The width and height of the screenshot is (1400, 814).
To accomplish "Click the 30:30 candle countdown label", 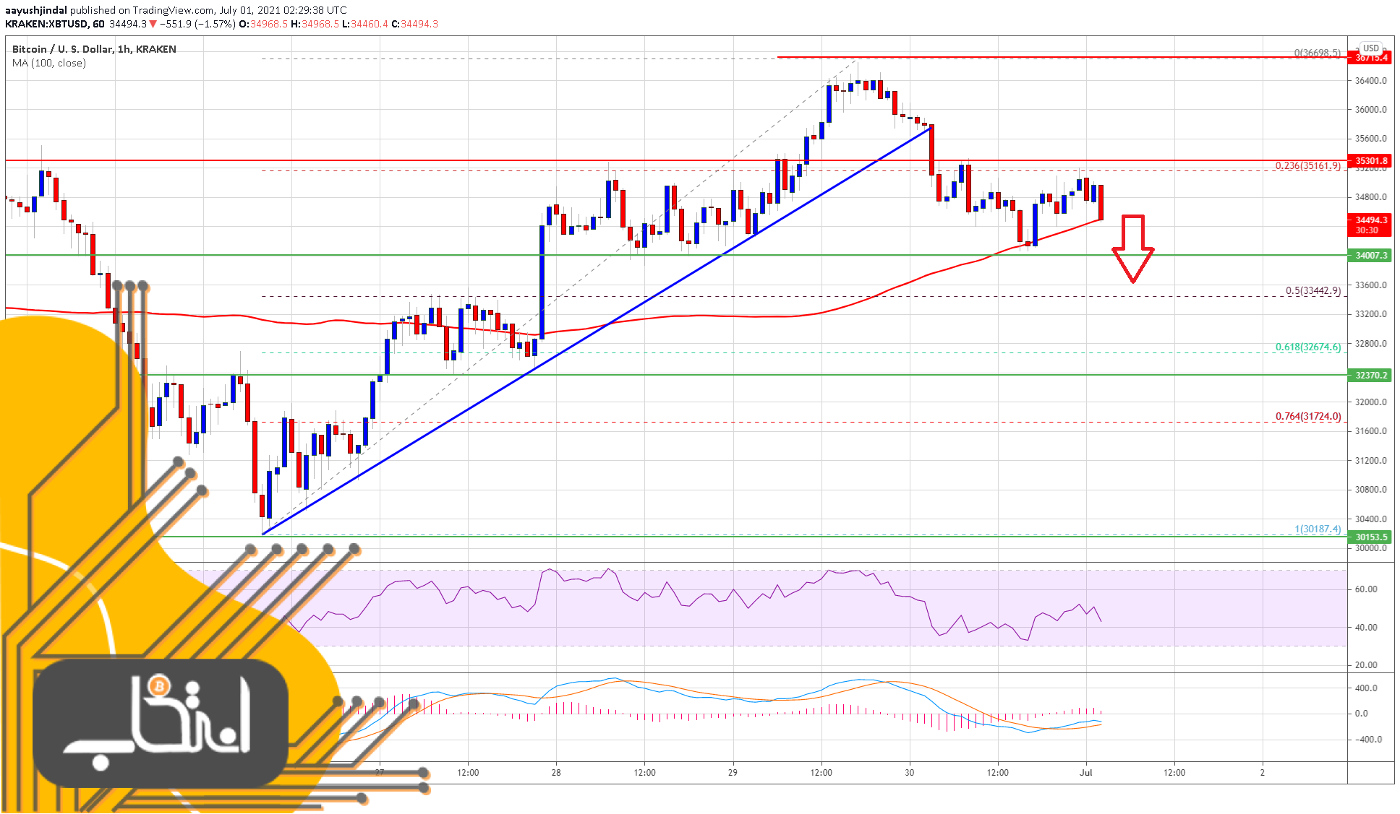I will (1367, 230).
